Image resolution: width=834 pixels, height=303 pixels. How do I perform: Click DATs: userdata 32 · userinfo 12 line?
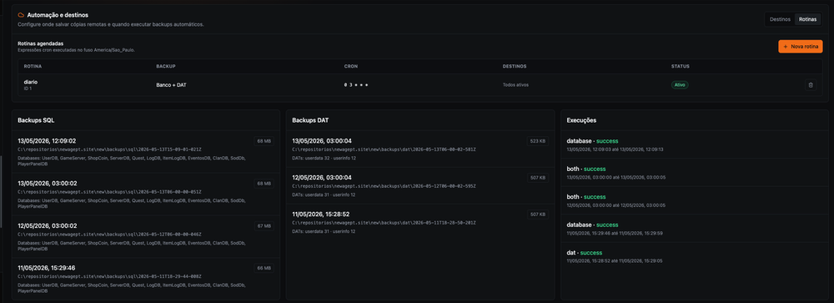click(324, 158)
